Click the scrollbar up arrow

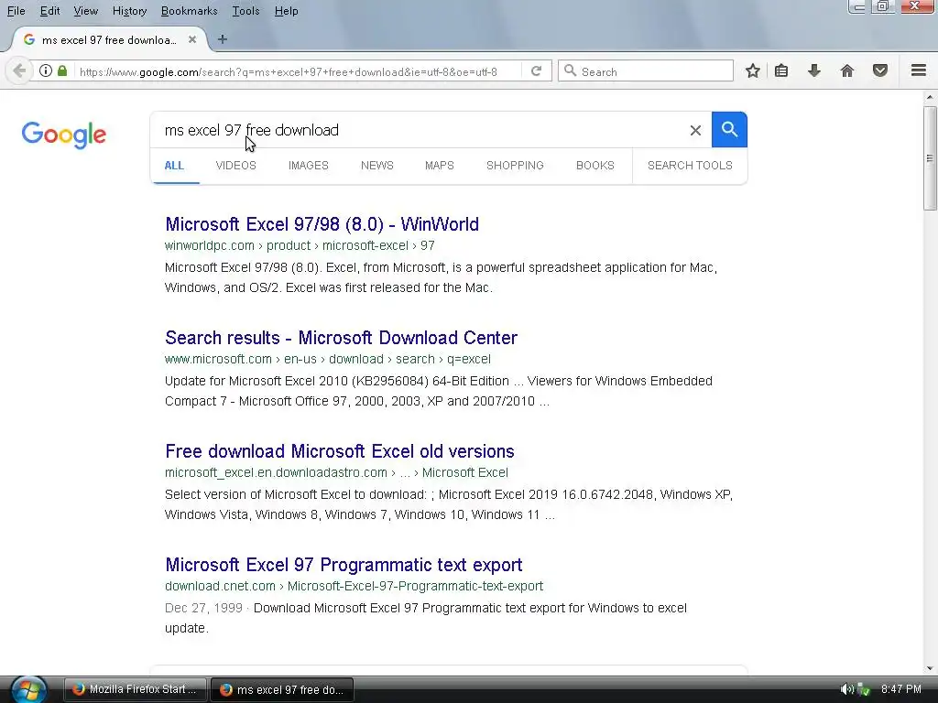[930, 97]
